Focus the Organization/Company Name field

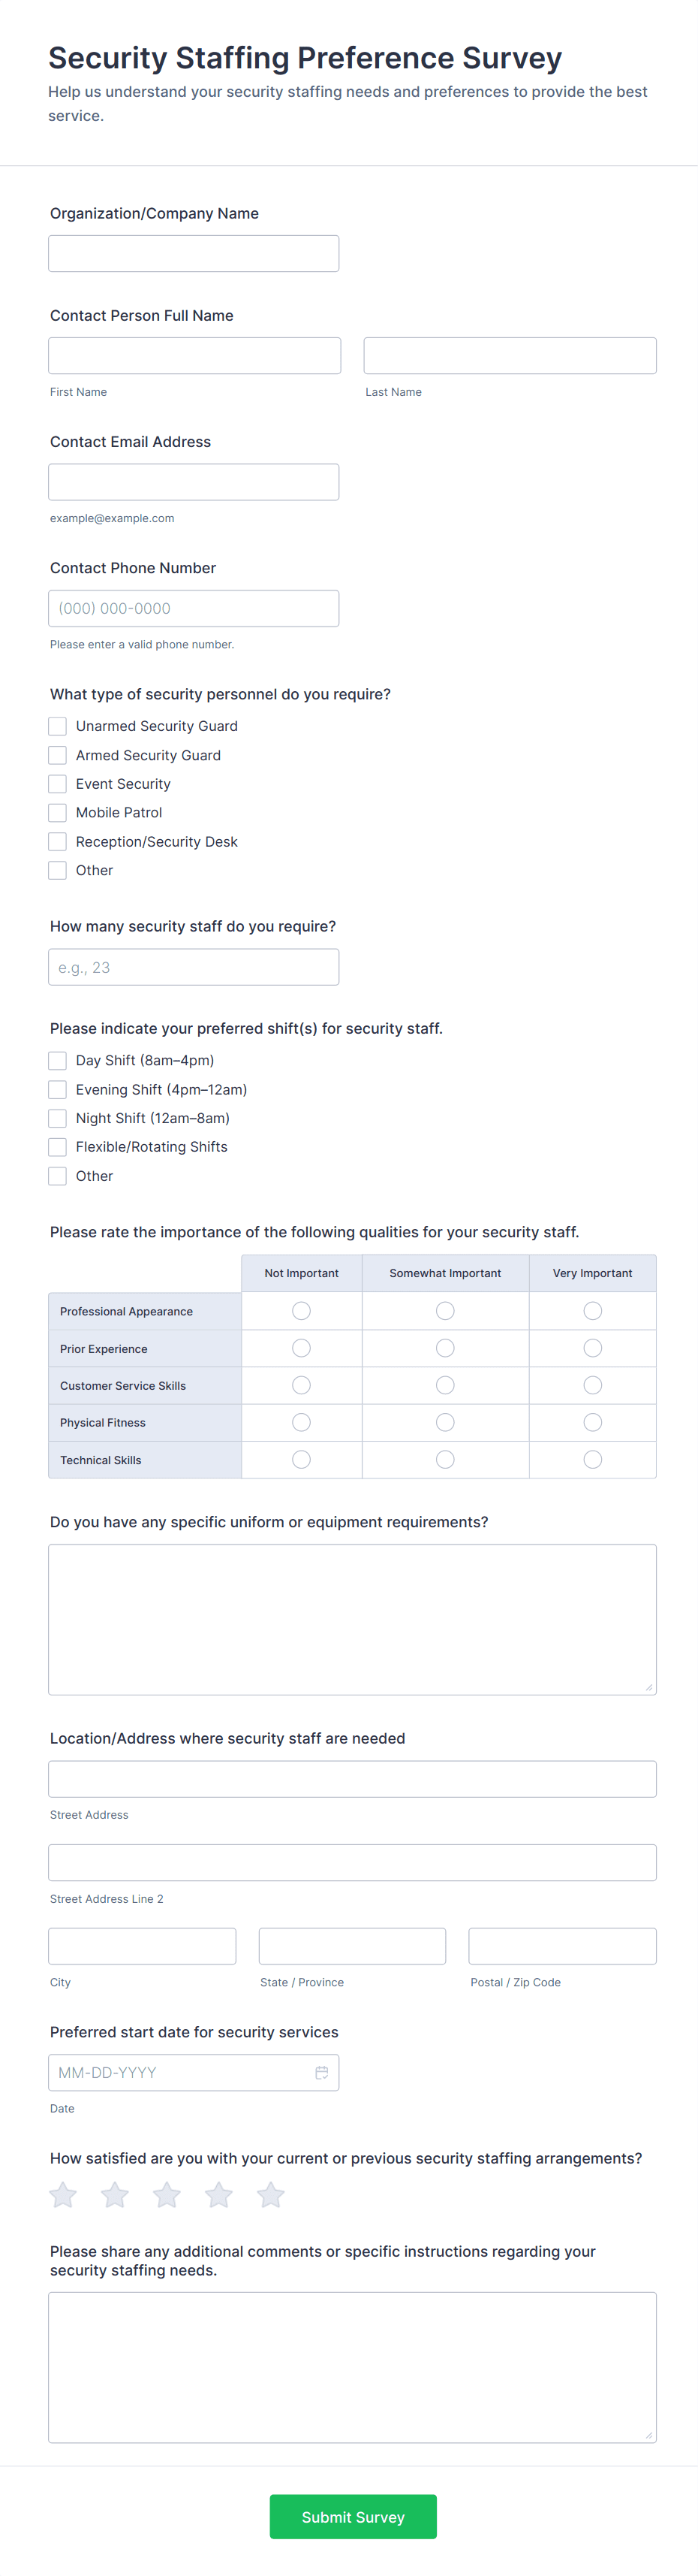pos(194,254)
